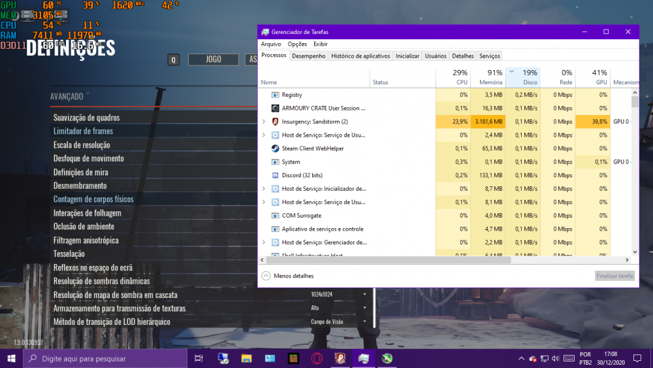This screenshot has width=653, height=368.
Task: Expand Host de Serviço: Inicializador process group
Action: [264, 189]
